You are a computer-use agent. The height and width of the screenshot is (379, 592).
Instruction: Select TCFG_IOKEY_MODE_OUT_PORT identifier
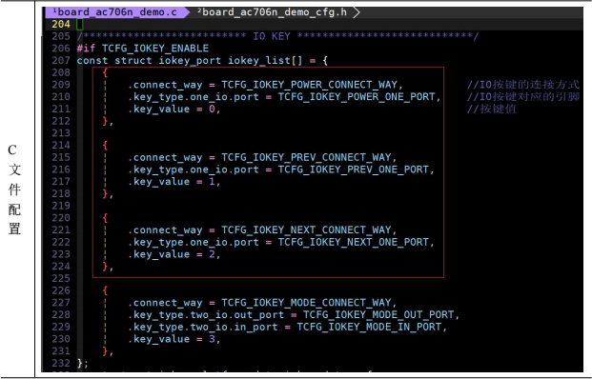coord(378,315)
